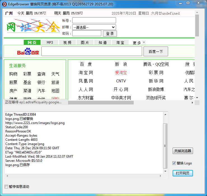Click the 银行 life service link
This screenshot has height=196, width=207.
[41, 82]
